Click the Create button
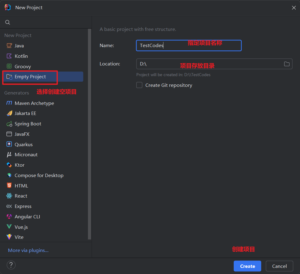The image size is (300, 274). pos(247,266)
